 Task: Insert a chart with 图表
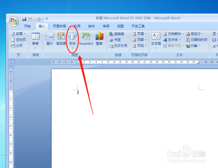(99, 39)
